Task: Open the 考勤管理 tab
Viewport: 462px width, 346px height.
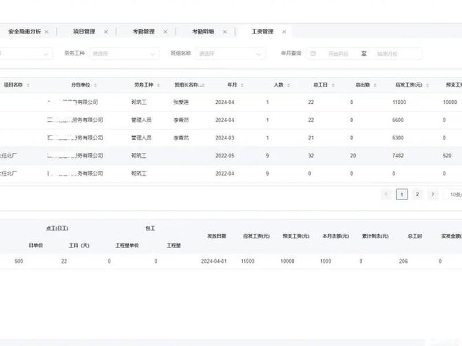Action: (x=144, y=32)
